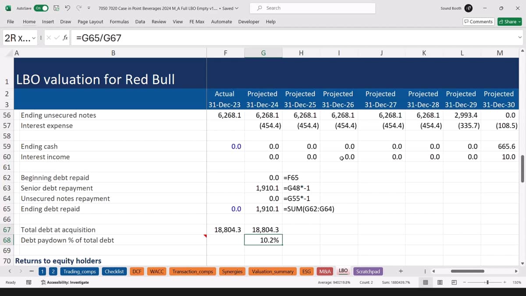The height and width of the screenshot is (296, 526).
Task: Switch to Page Break Preview icon
Action: tap(454, 282)
